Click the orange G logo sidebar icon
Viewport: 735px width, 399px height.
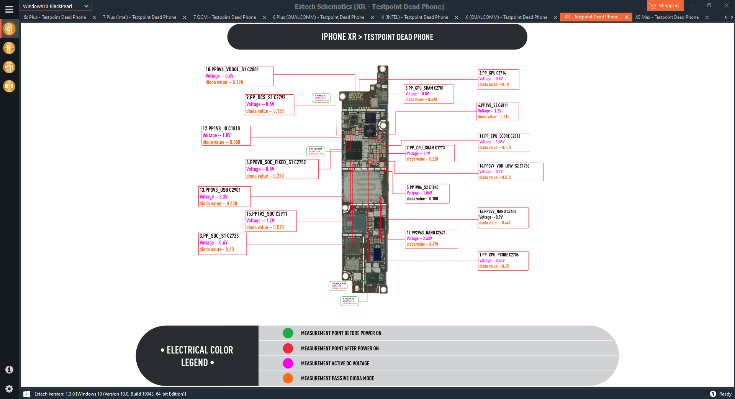[9, 29]
